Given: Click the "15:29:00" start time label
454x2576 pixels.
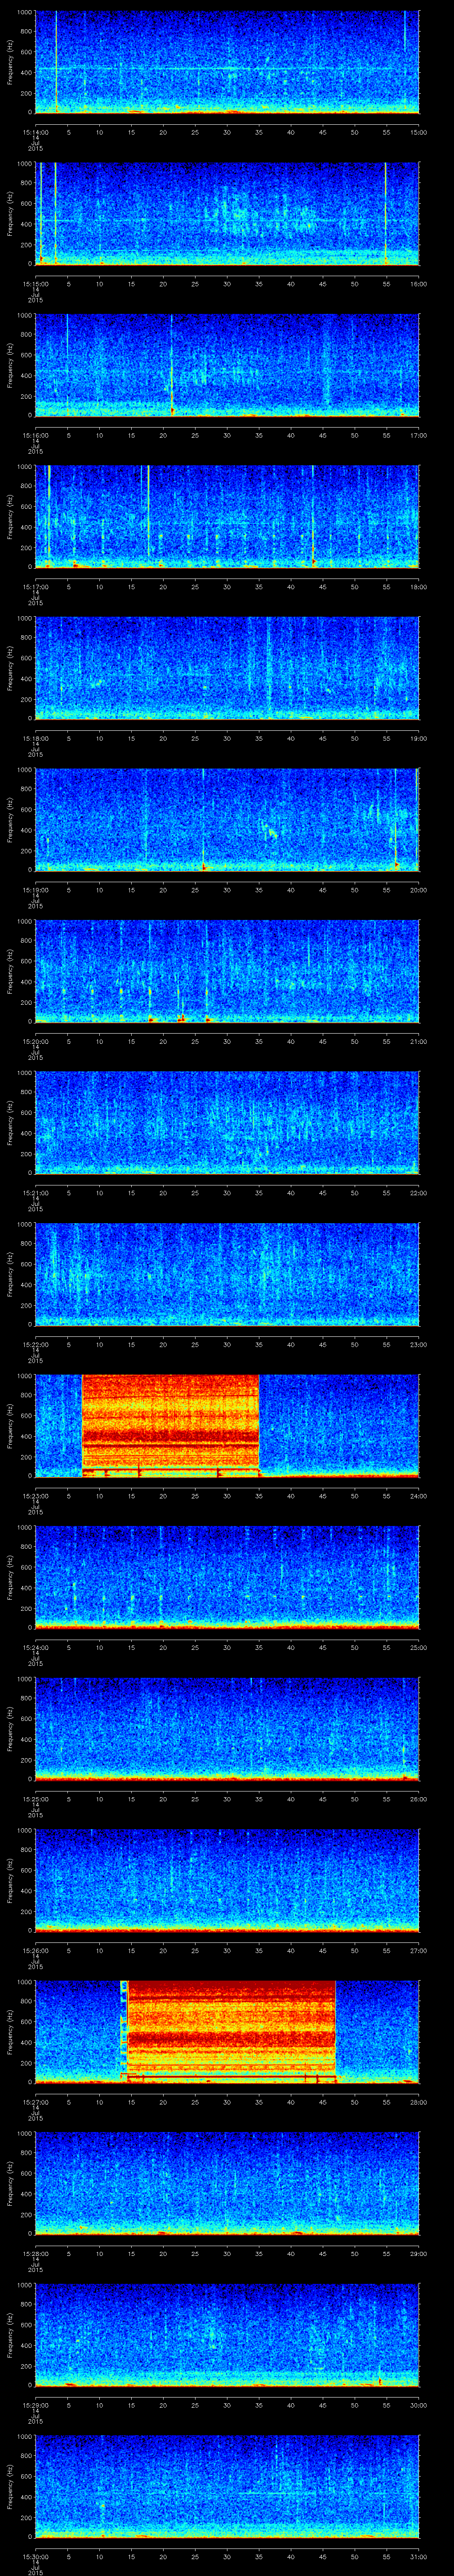Looking at the screenshot, I should tap(36, 2404).
